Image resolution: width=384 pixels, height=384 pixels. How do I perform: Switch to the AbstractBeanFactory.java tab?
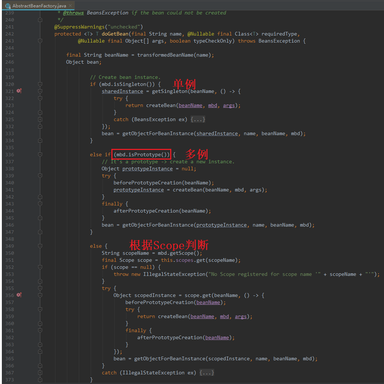coord(39,6)
